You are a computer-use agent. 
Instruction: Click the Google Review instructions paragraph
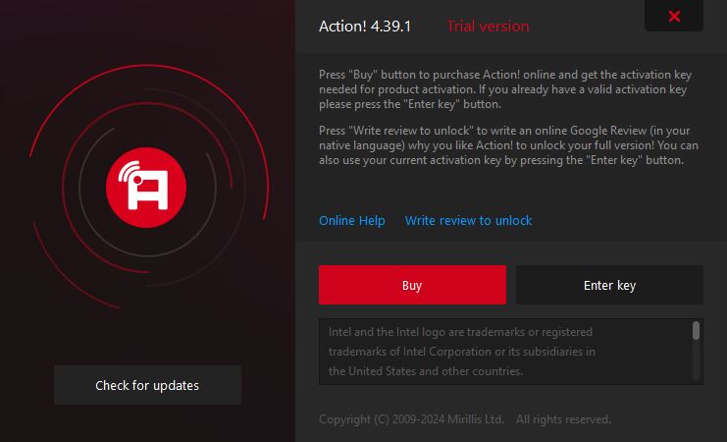(x=508, y=145)
